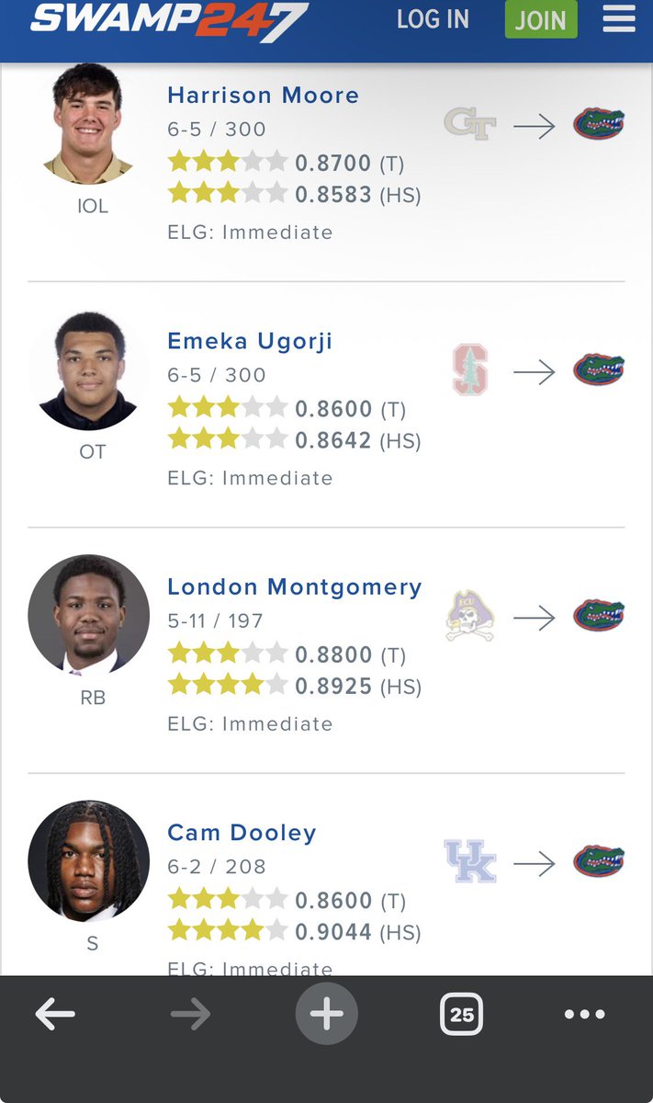Open London Montgomery's player profile
The height and width of the screenshot is (1103, 653).
pos(294,586)
